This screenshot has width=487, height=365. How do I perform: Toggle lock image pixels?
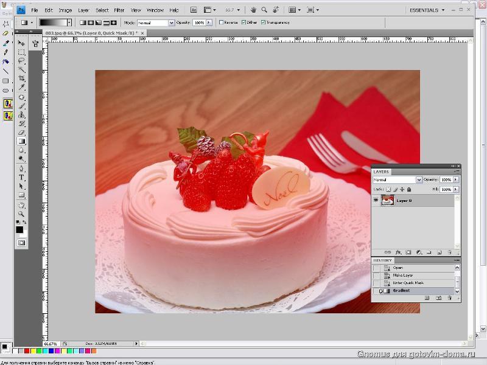pos(395,189)
